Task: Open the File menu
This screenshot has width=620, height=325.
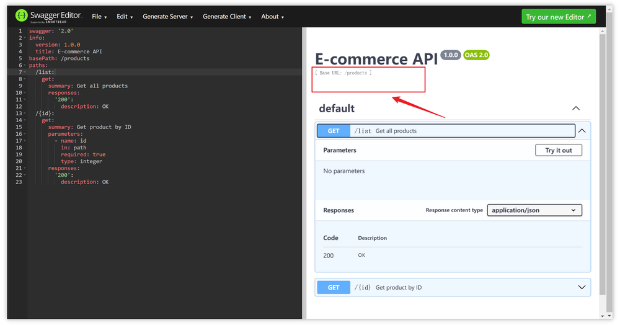Action: pos(99,17)
